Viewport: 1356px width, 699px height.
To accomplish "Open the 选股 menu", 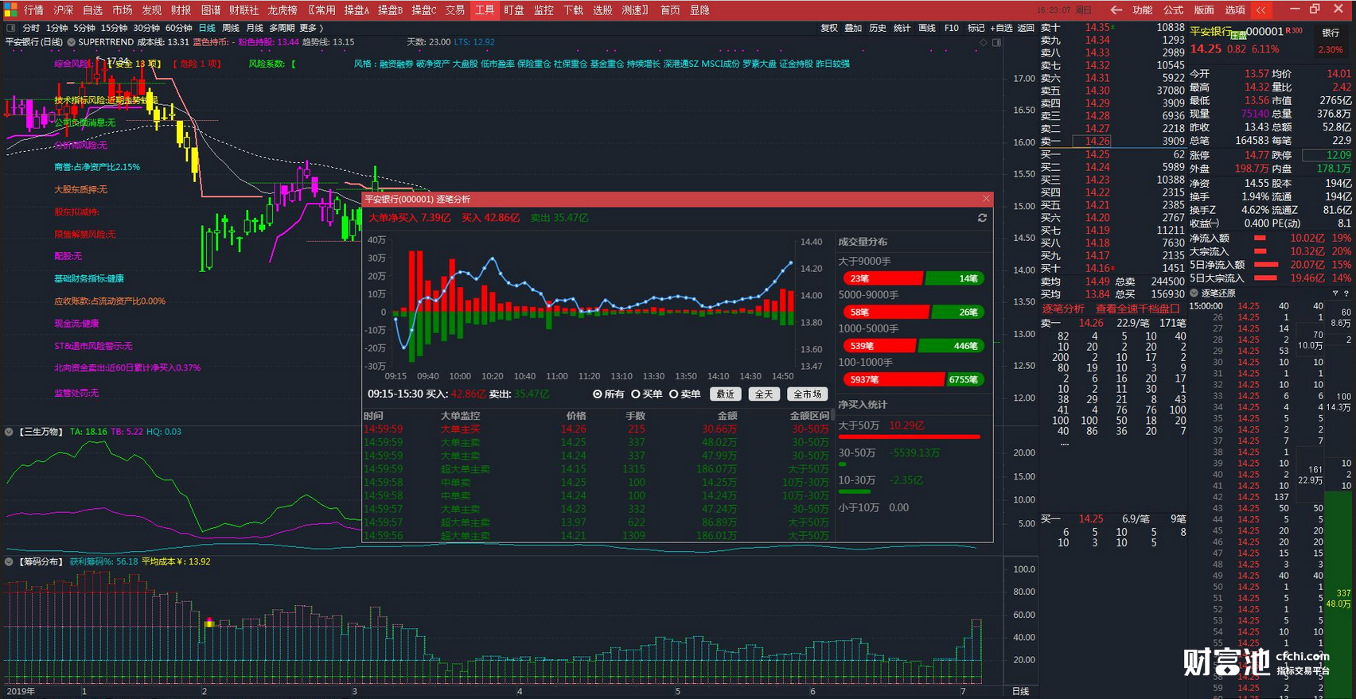I will pos(603,10).
